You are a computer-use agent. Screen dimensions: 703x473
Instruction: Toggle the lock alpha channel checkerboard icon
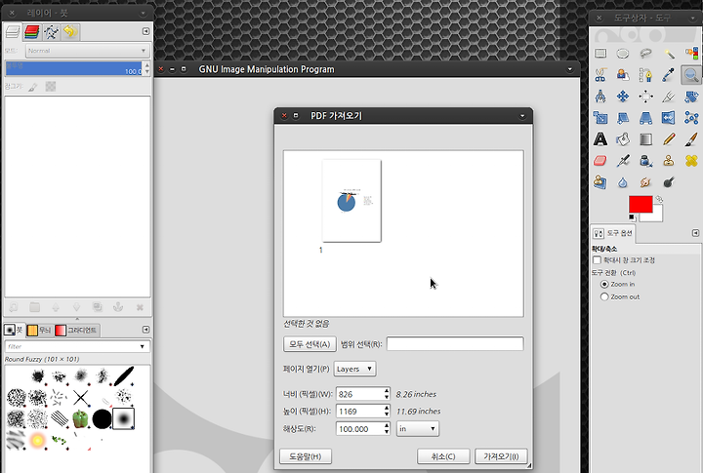tap(51, 87)
